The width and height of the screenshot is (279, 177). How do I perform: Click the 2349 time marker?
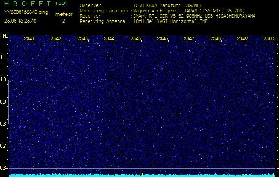point(242,38)
